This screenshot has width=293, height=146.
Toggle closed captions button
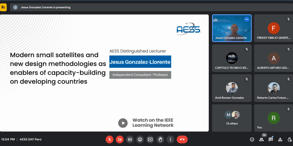[130, 139]
